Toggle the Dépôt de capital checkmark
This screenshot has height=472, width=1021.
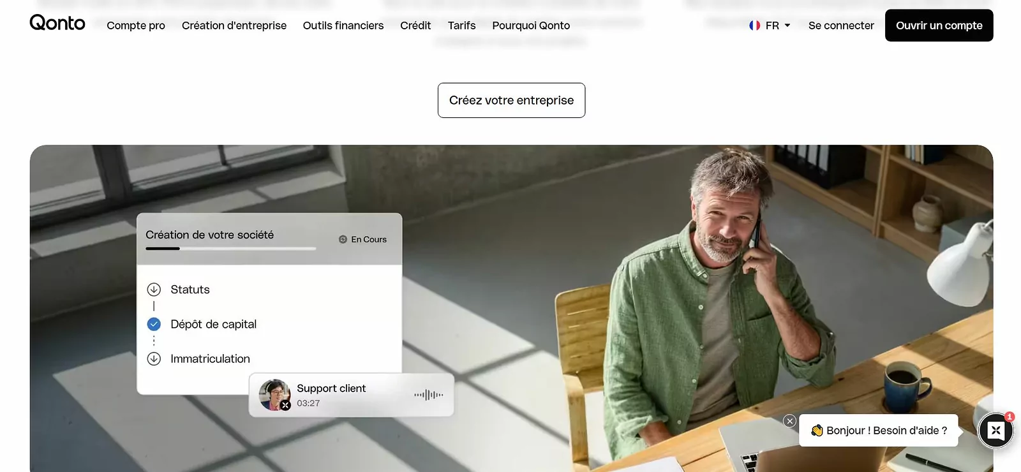pyautogui.click(x=154, y=324)
